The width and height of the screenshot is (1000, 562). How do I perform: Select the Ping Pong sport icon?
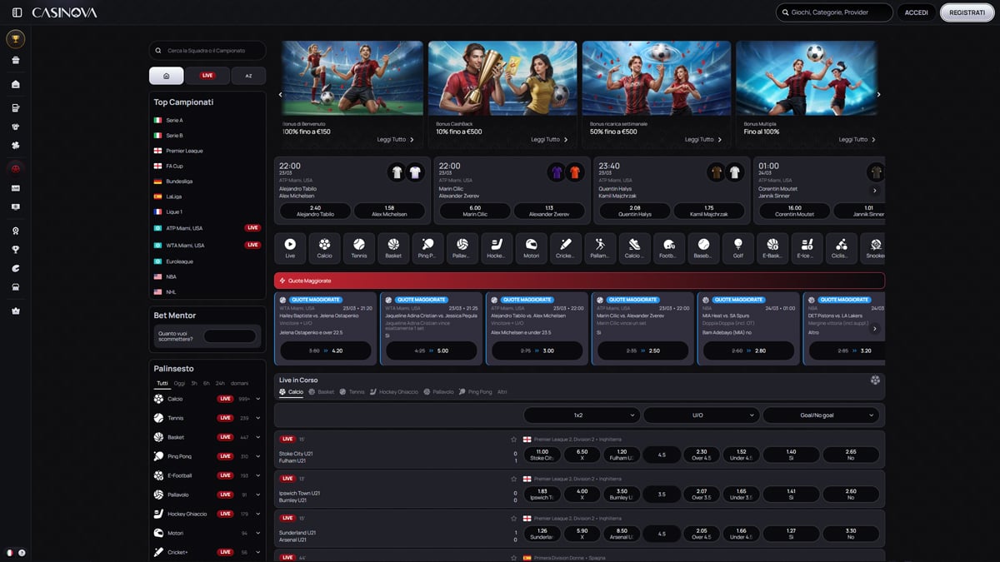[427, 247]
